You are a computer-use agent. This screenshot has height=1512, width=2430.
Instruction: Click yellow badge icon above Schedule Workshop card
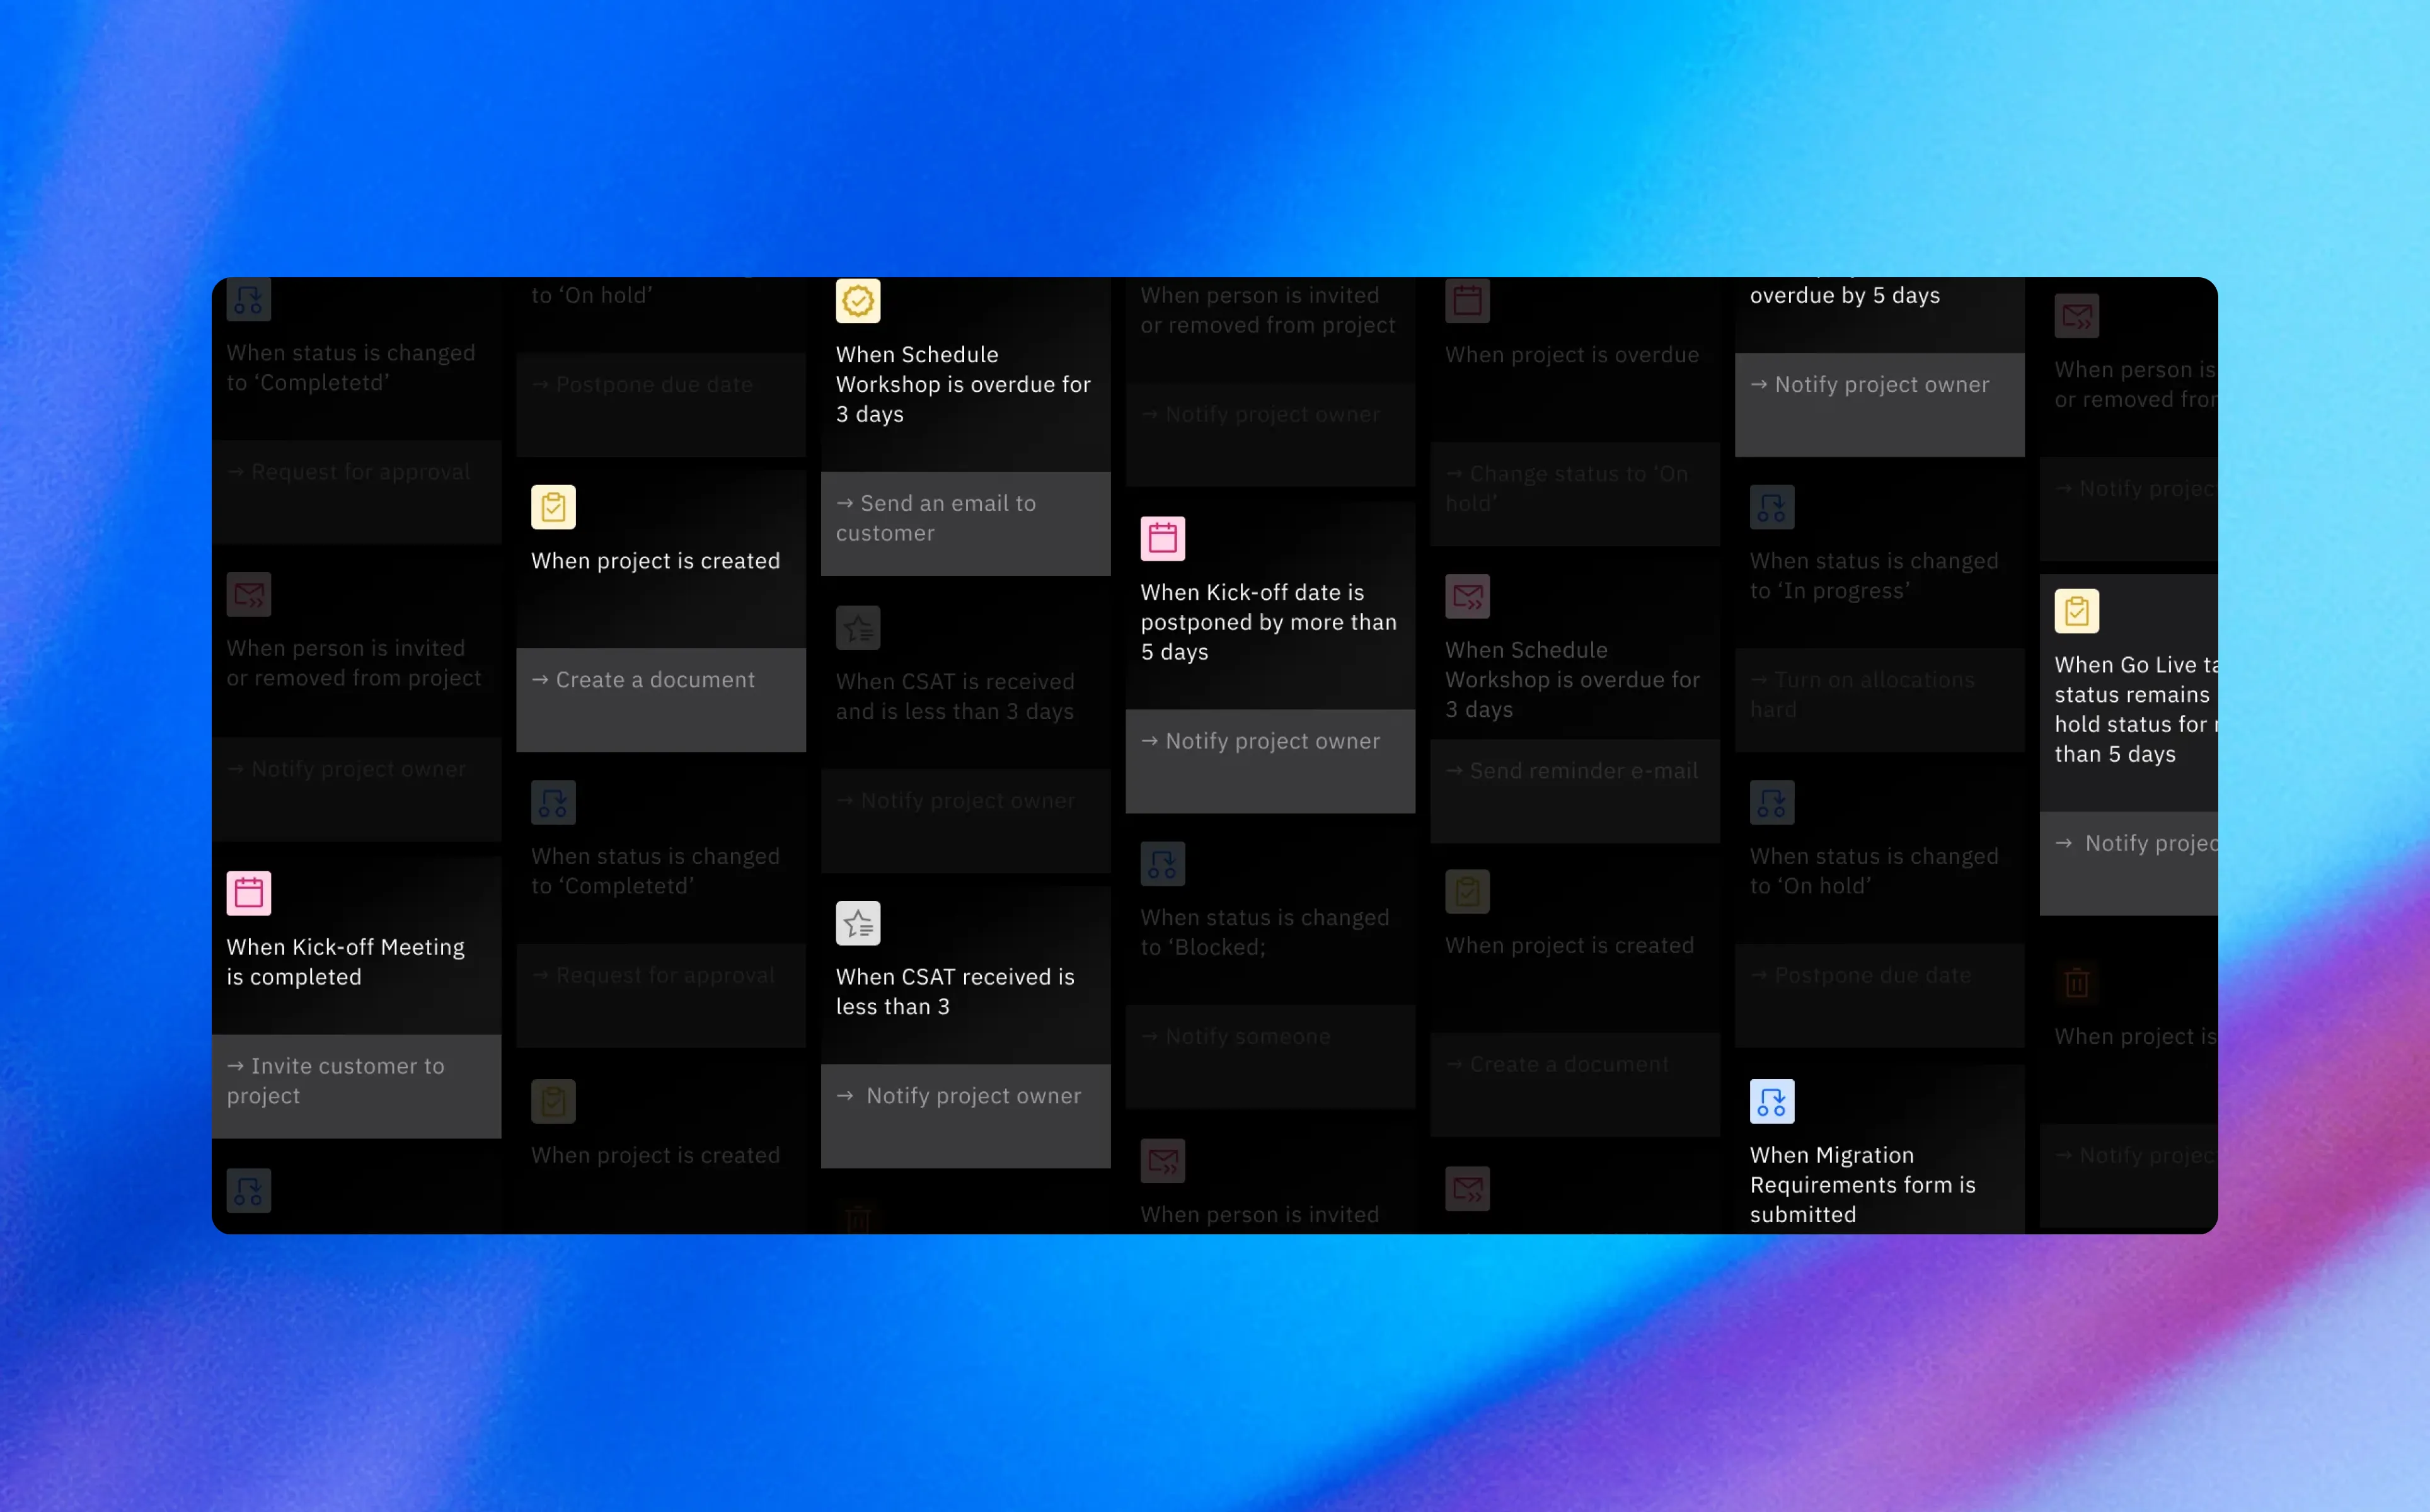[857, 301]
